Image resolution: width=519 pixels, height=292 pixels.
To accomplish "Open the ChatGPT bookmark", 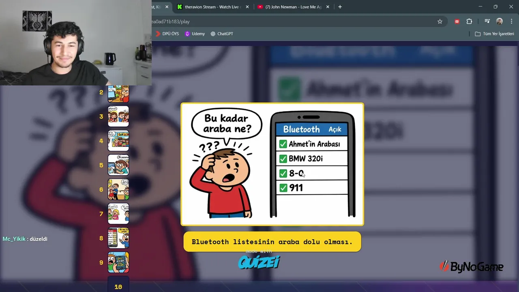I will click(222, 34).
